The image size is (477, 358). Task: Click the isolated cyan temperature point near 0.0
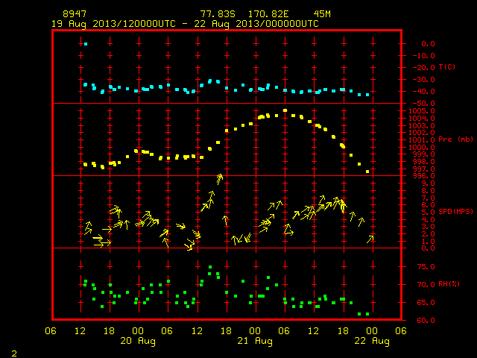click(x=86, y=44)
